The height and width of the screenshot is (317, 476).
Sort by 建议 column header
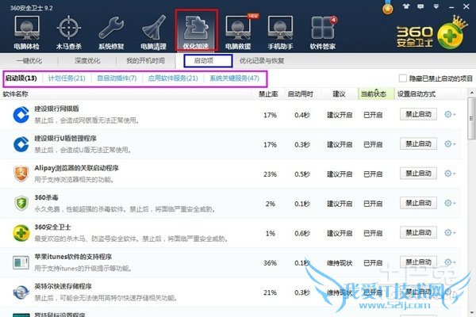pyautogui.click(x=339, y=94)
